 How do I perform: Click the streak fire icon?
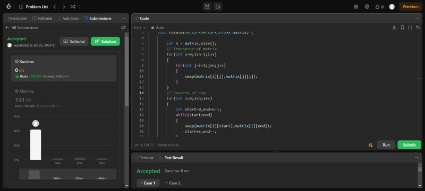pyautogui.click(x=377, y=7)
